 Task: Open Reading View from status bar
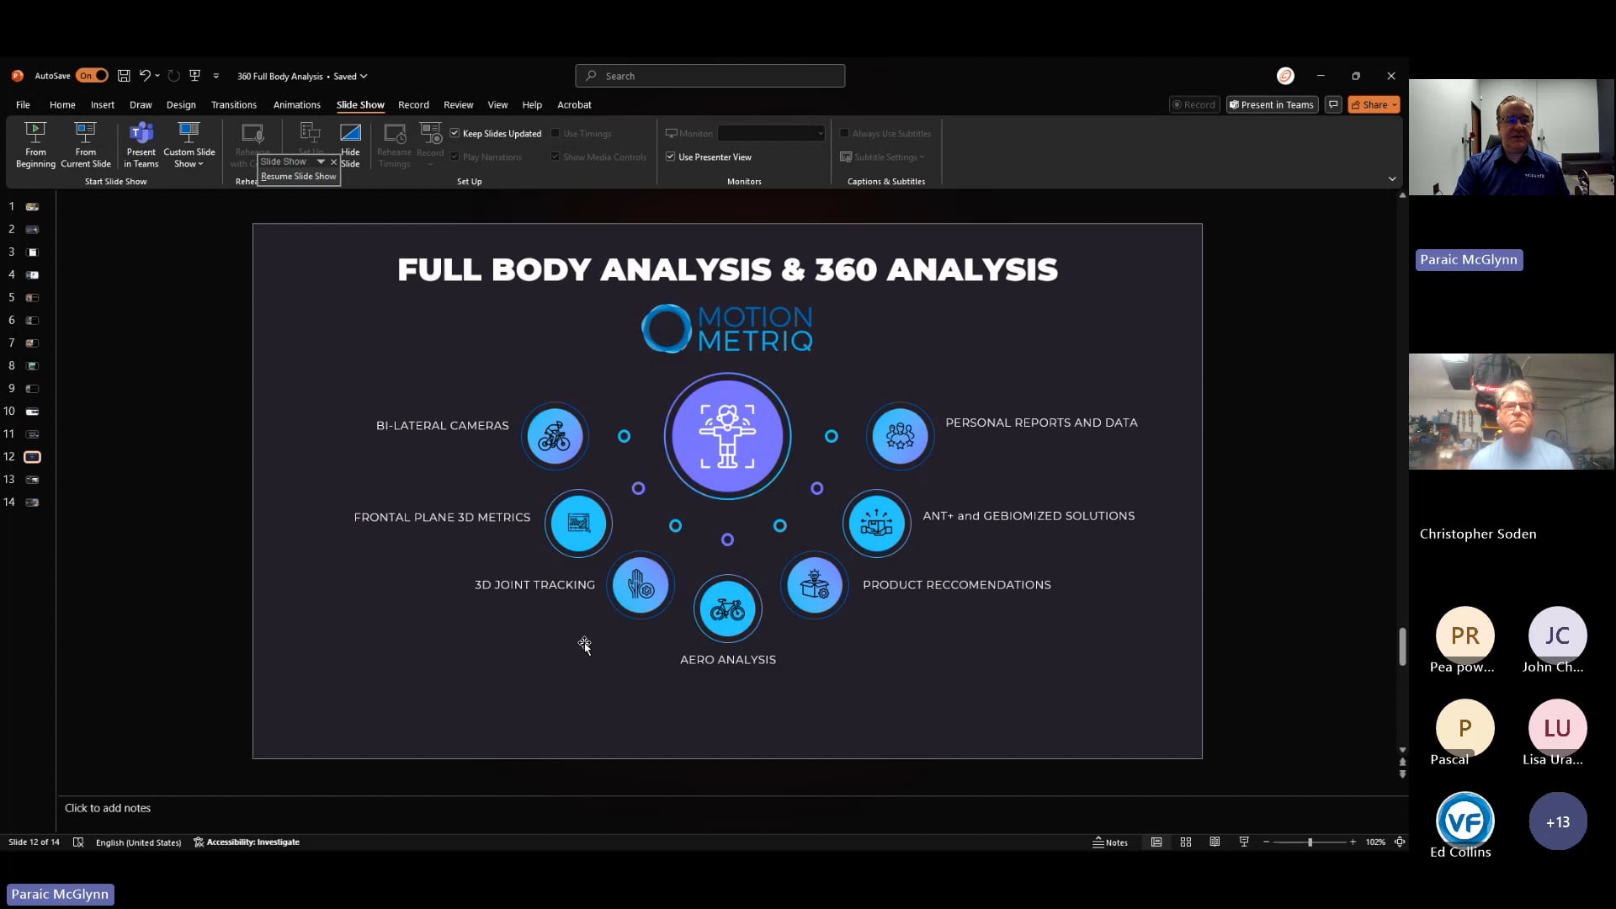(1215, 843)
